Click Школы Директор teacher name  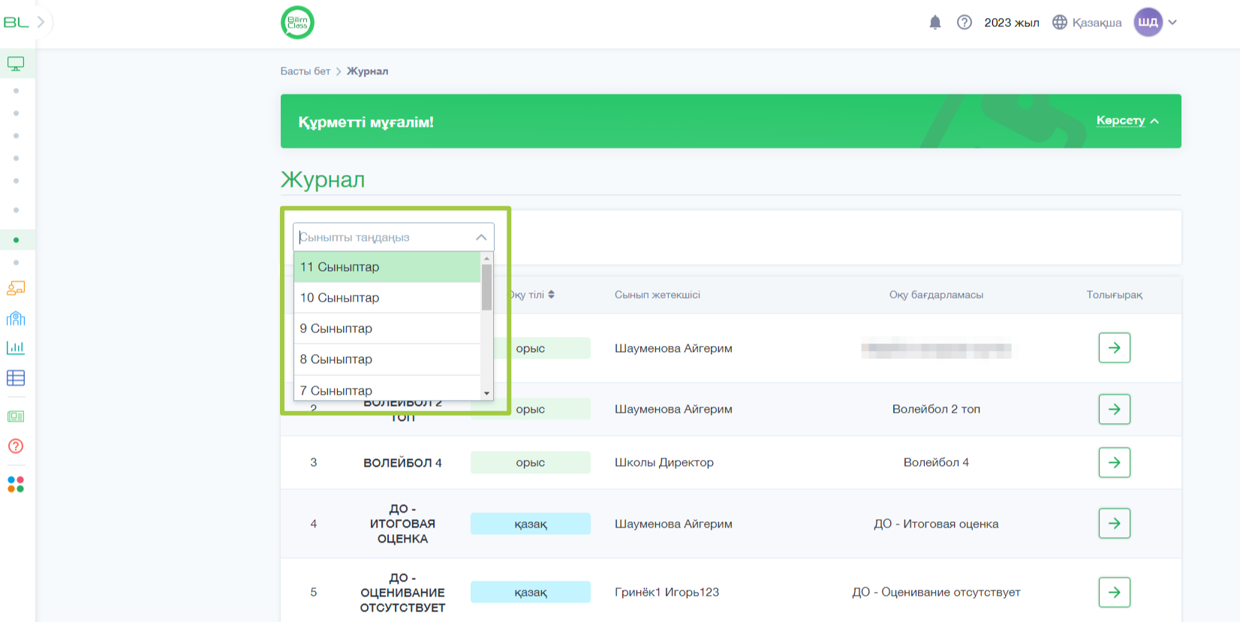[664, 462]
